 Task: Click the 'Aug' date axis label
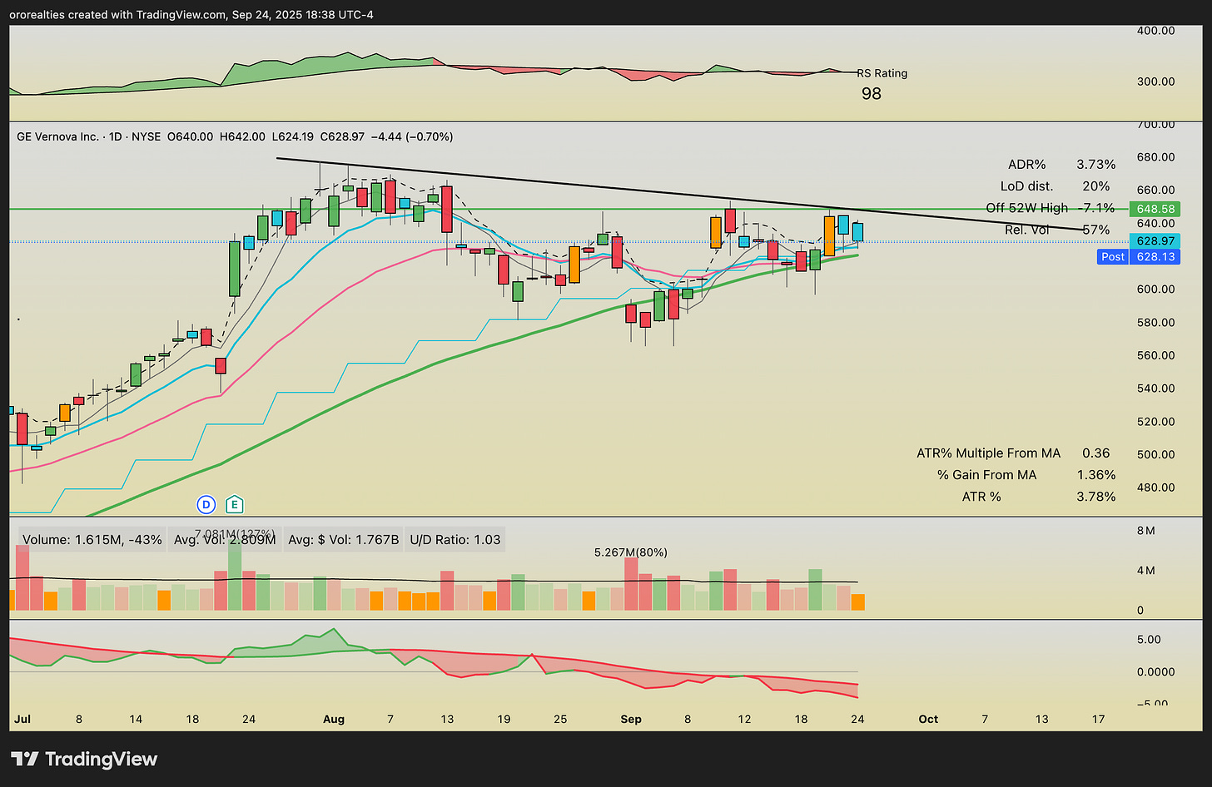tap(334, 719)
